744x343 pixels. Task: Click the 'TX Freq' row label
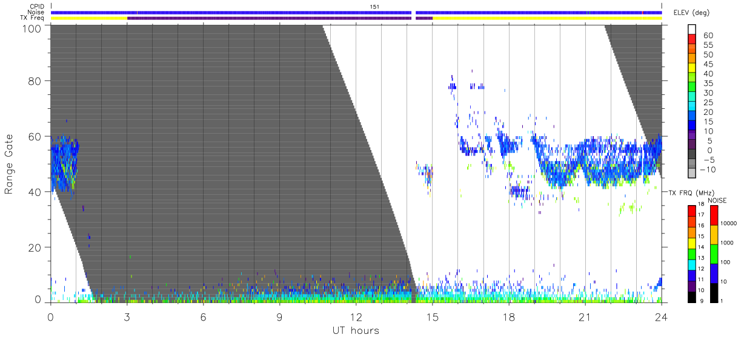click(32, 18)
